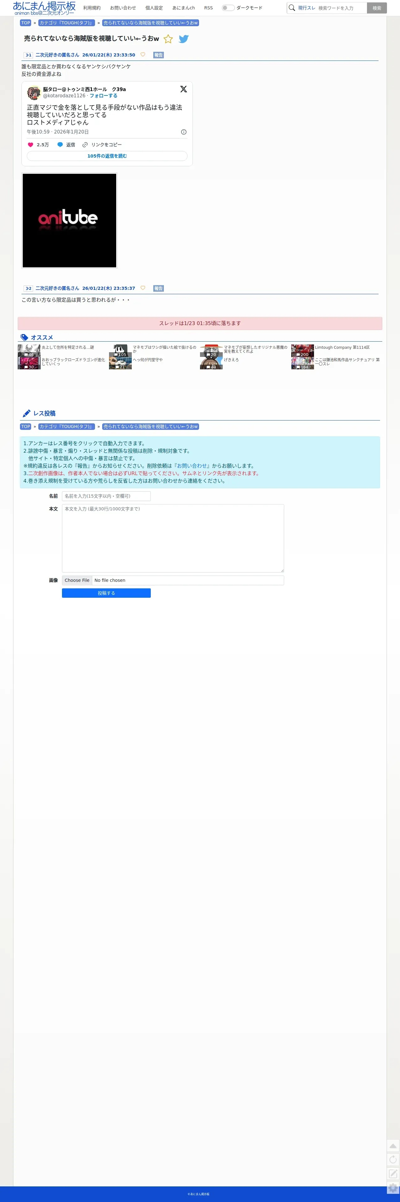Click 現行スレ search scope label

pyautogui.click(x=307, y=8)
